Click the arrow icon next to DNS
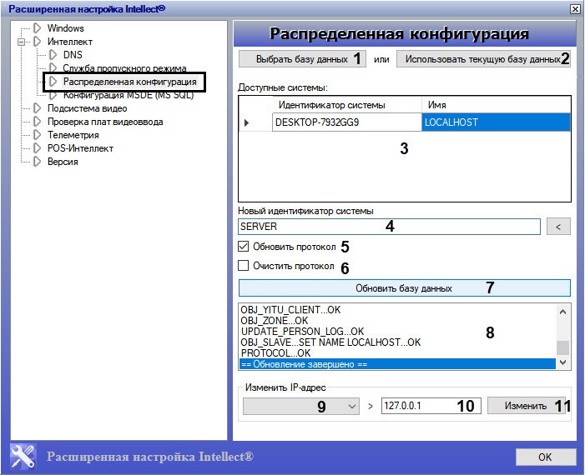The image size is (585, 475). [53, 55]
